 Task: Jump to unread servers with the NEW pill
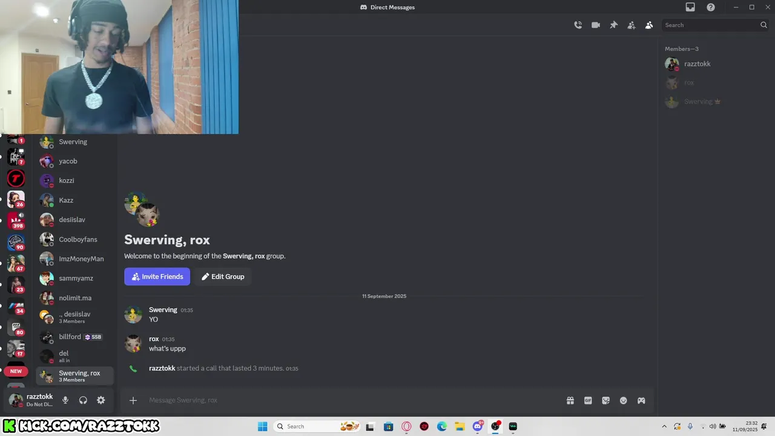point(16,371)
